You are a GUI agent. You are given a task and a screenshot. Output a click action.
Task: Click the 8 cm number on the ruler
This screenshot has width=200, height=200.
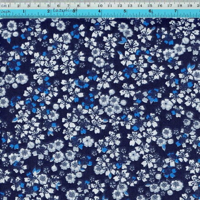(78, 6)
